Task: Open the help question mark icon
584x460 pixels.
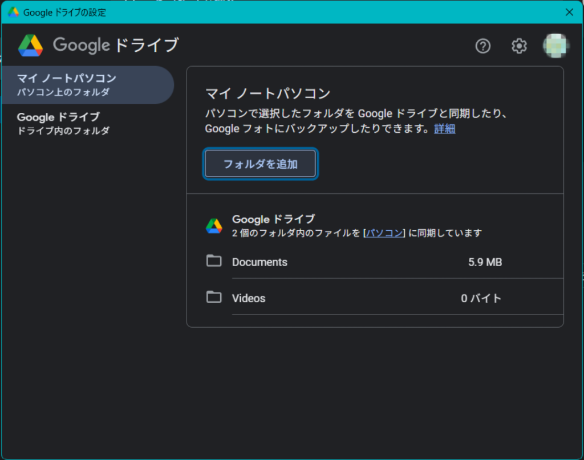Action: [482, 46]
